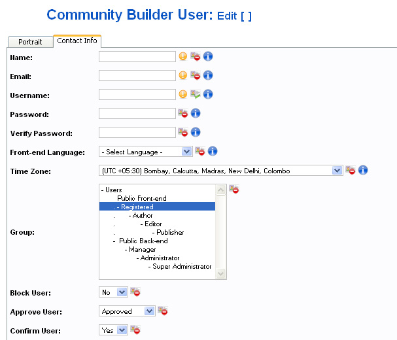This screenshot has height=340, width=397.
Task: Click the Group list scroll-up arrow
Action: pos(220,190)
